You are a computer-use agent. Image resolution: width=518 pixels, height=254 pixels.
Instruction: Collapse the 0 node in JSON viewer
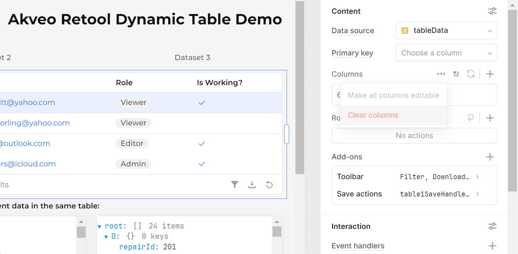pyautogui.click(x=106, y=236)
